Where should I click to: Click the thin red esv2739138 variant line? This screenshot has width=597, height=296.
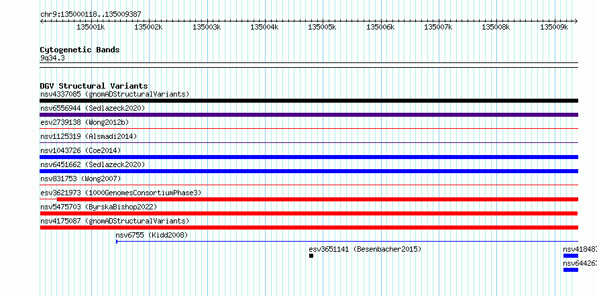coord(309,129)
